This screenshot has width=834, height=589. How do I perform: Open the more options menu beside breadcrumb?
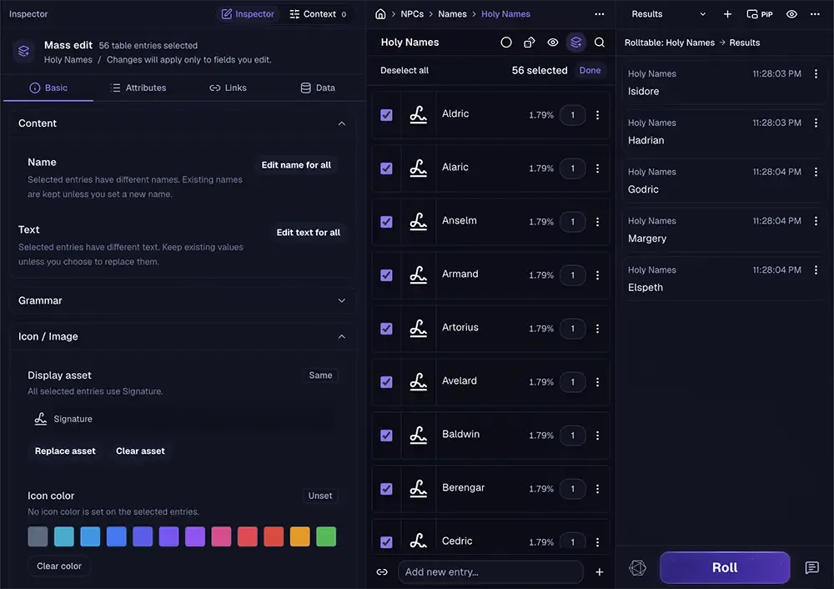[x=600, y=14]
